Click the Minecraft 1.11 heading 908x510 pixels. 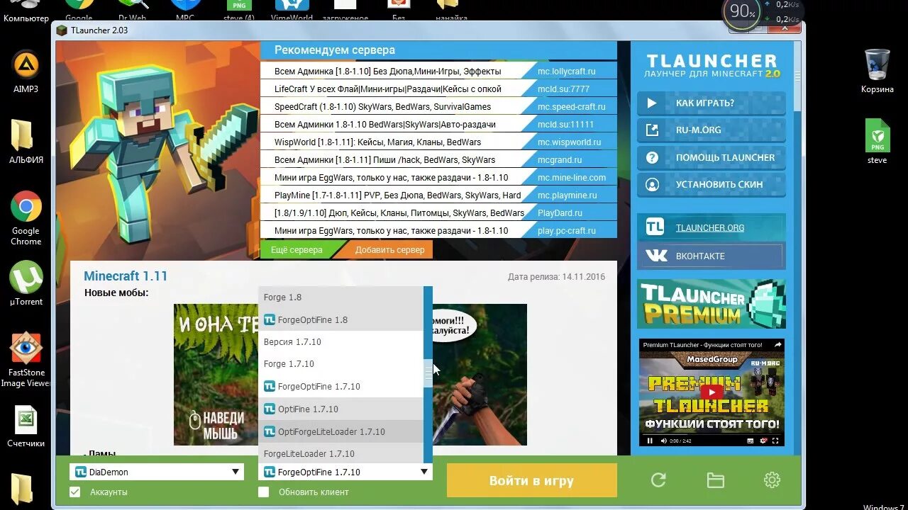tap(126, 276)
